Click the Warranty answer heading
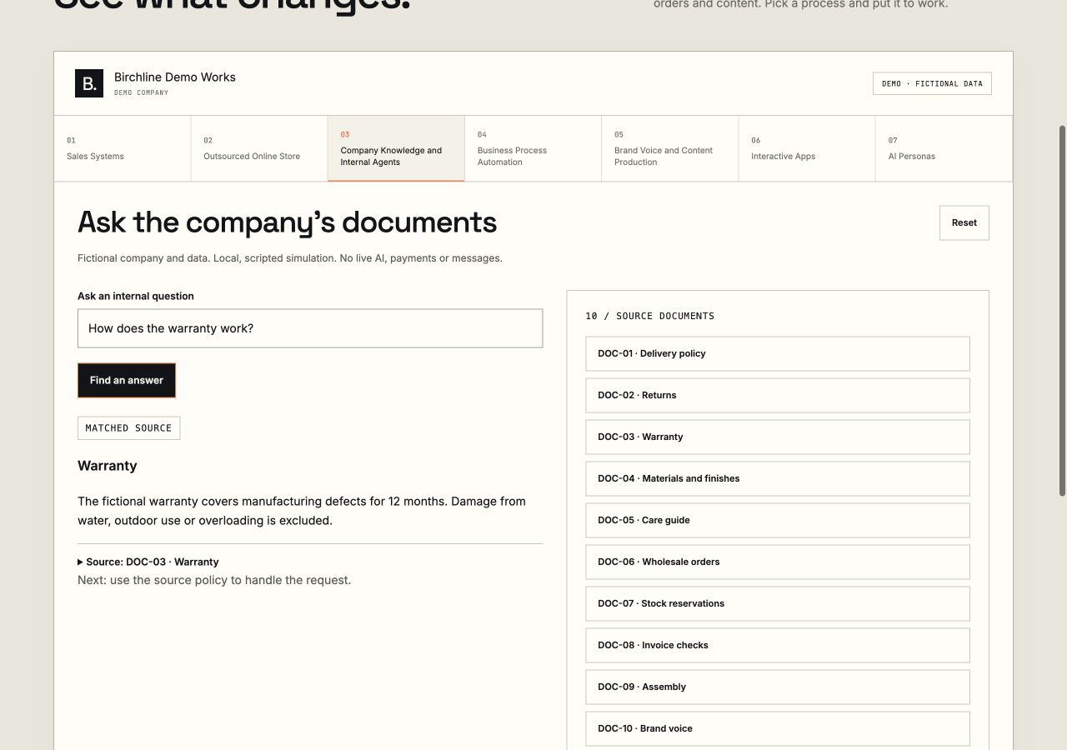1067x750 pixels. point(108,466)
